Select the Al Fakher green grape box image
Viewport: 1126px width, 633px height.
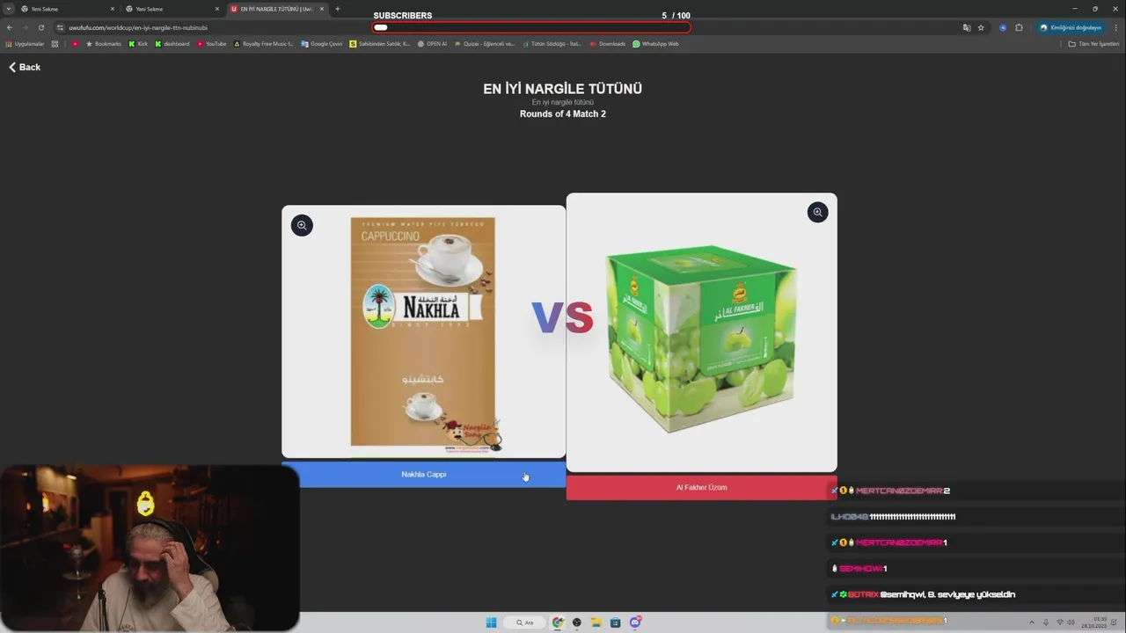(701, 332)
